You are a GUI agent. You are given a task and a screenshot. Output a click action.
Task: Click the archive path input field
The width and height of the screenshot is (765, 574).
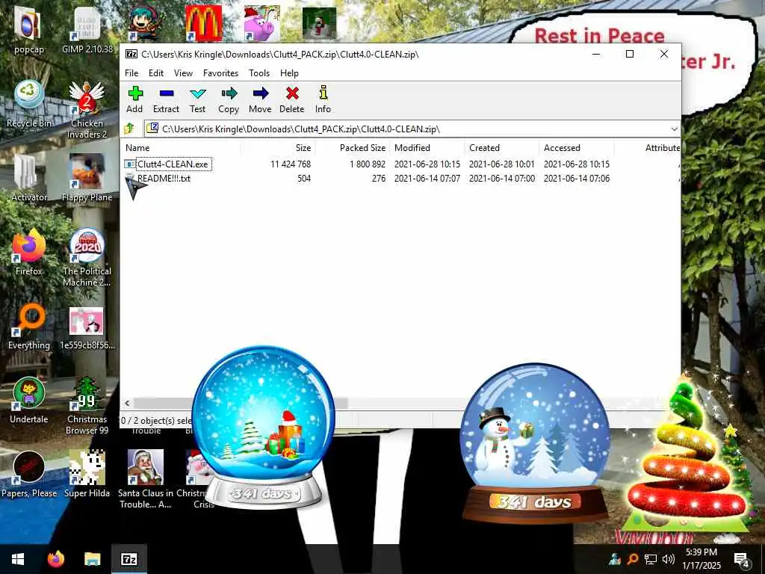point(412,129)
